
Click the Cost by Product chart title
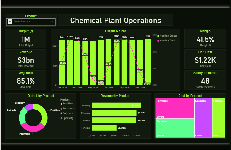190,96
